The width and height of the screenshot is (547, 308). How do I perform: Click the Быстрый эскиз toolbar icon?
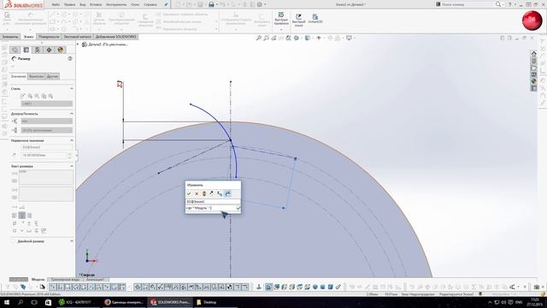tap(298, 20)
